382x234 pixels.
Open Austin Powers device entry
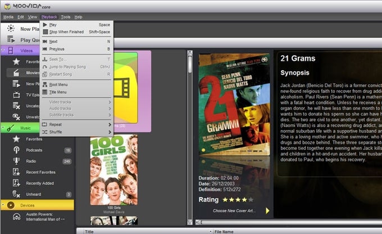(46, 217)
